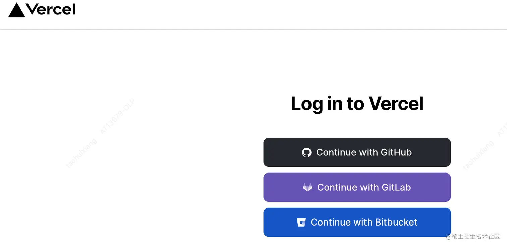Choose Continue with GitHub
This screenshot has width=507, height=247.
357,152
